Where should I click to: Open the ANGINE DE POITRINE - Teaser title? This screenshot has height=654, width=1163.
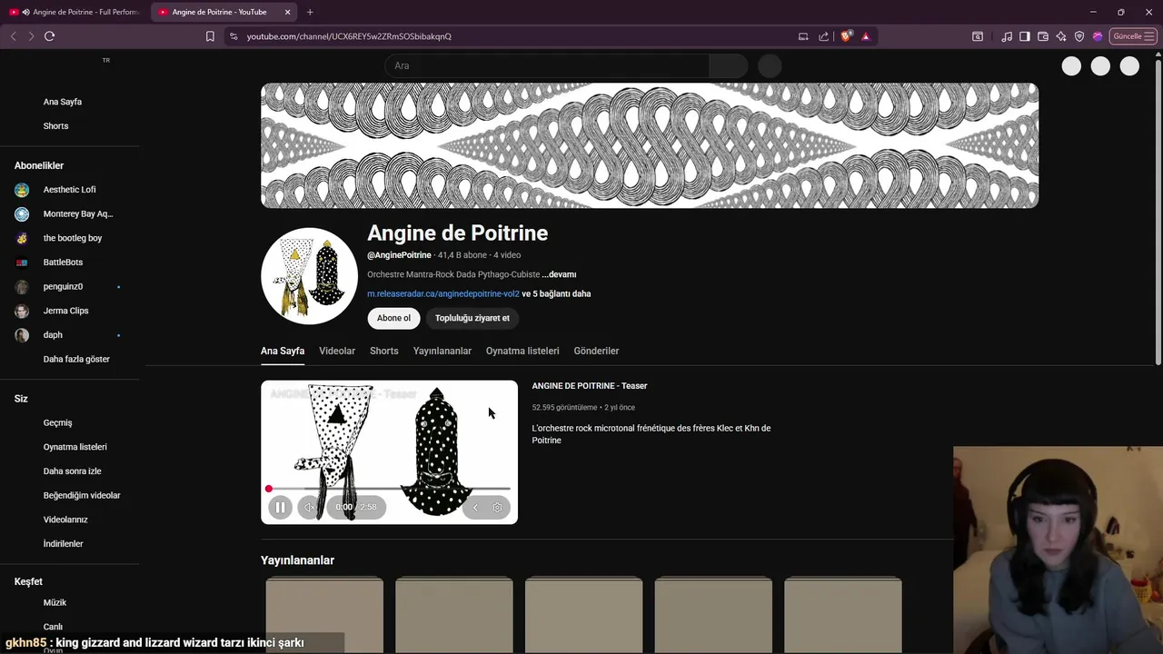(590, 386)
